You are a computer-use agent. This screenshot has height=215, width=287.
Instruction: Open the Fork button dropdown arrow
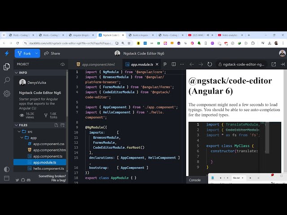pos(37,53)
